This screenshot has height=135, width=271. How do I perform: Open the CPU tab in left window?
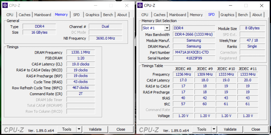click(10, 15)
